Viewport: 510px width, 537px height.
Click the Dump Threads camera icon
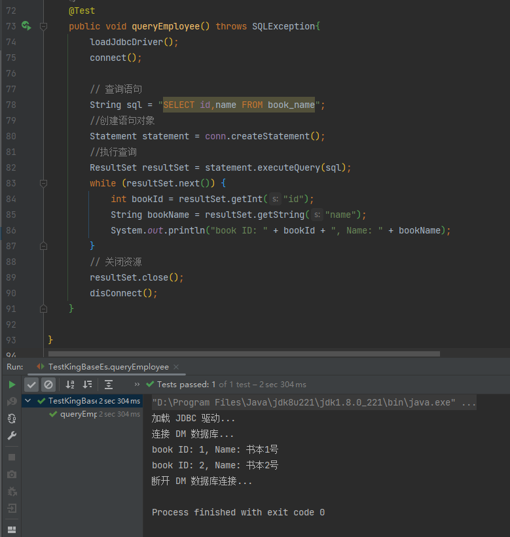click(x=12, y=474)
